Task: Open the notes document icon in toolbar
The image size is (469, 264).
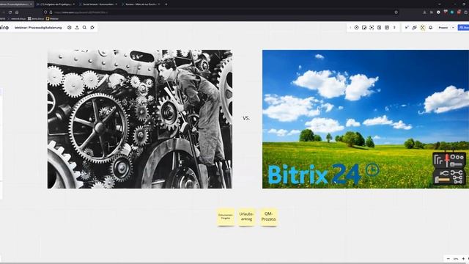Action: [380, 28]
